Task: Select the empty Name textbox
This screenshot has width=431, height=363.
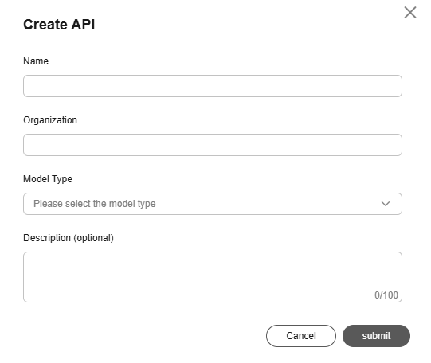Action: (x=213, y=86)
